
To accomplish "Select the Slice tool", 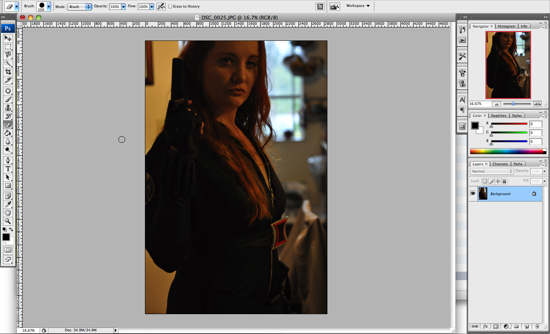I will (x=8, y=80).
